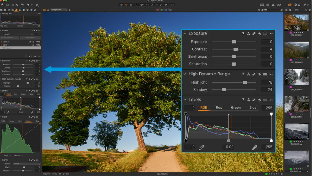Select the Red tab in enlarged Levels
Image resolution: width=312 pixels, height=176 pixels.
tap(219, 107)
